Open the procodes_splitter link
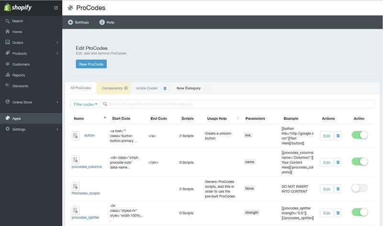The width and height of the screenshot is (383, 226). pos(86,217)
